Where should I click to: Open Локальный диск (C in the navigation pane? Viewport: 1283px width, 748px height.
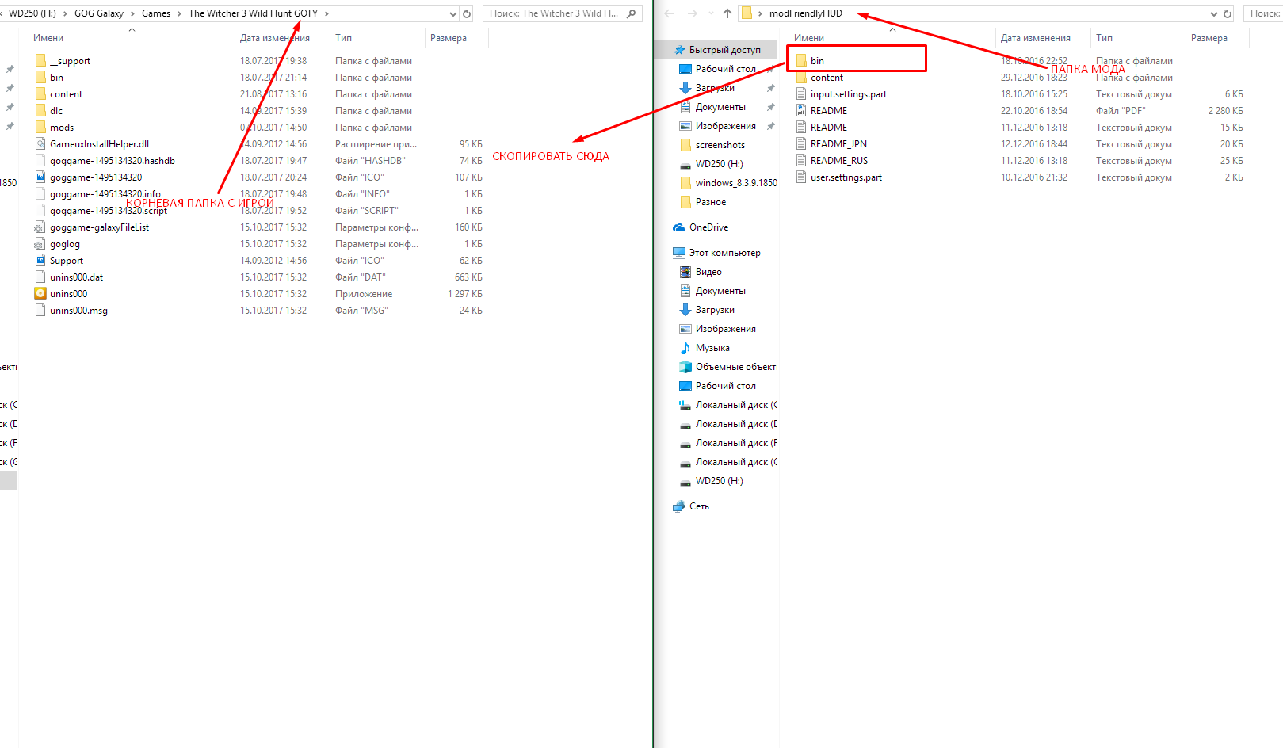(736, 405)
